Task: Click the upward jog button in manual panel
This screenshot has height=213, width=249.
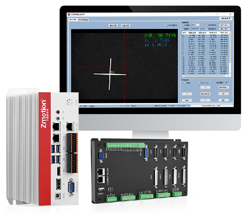Action: 205,87
